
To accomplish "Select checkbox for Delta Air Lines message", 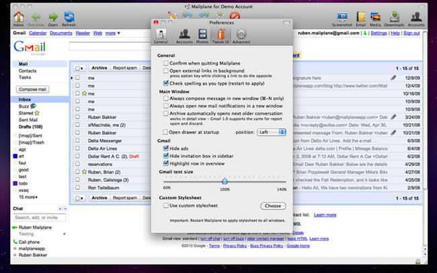I will (77, 148).
